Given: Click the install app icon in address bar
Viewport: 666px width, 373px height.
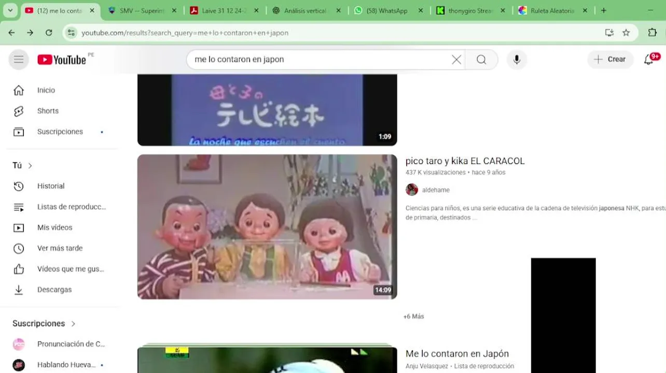Looking at the screenshot, I should 609,33.
